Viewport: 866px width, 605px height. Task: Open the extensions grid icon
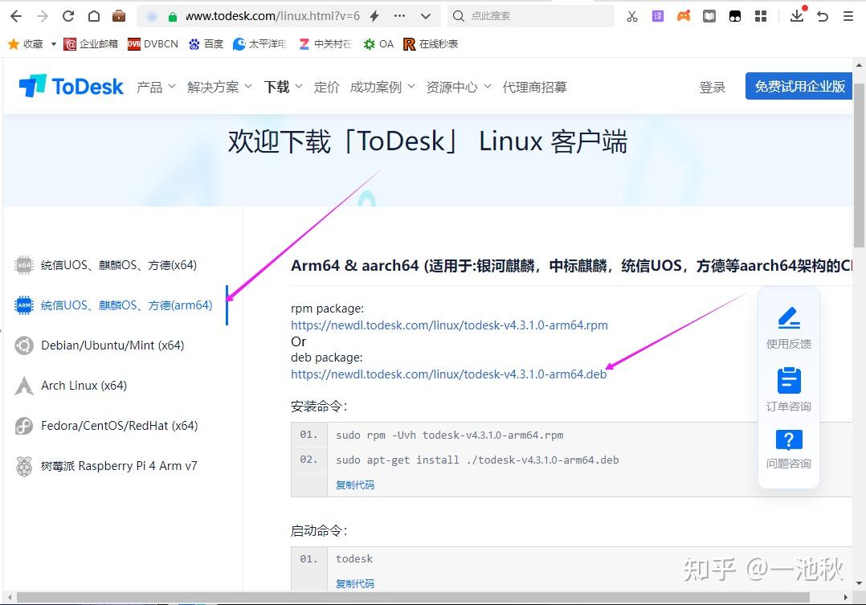(x=761, y=16)
